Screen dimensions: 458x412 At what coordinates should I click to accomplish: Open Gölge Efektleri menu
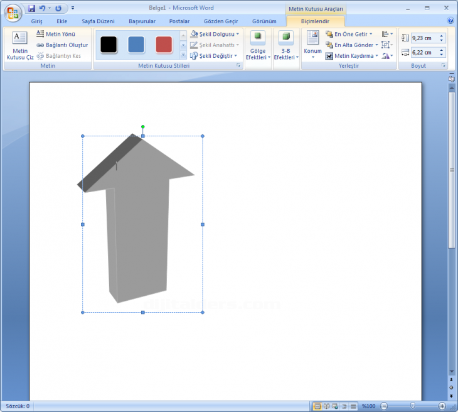tap(258, 45)
